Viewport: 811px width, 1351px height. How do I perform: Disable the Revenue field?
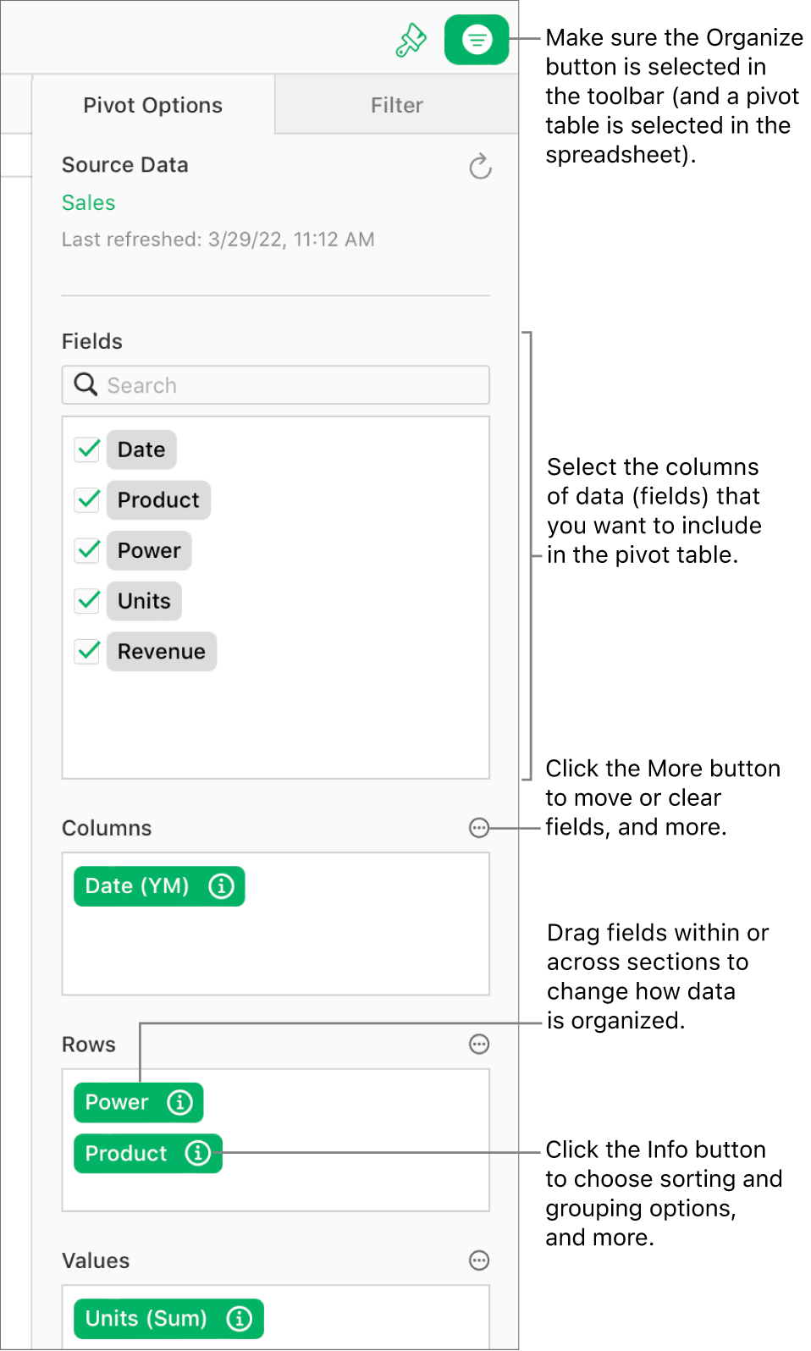pyautogui.click(x=87, y=651)
